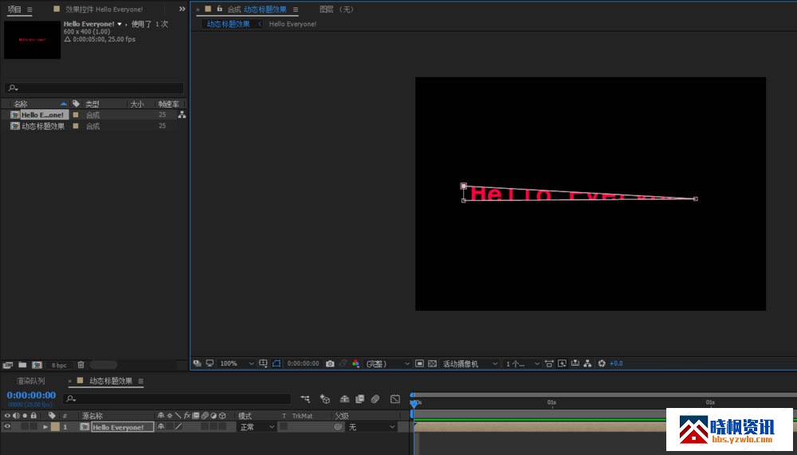Toggle the region of interest button
The width and height of the screenshot is (797, 455).
[419, 363]
